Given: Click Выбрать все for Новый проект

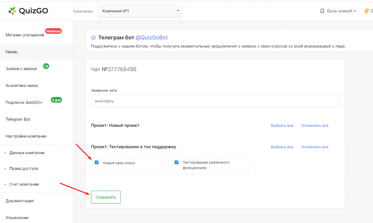Looking at the screenshot, I should pyautogui.click(x=282, y=126).
